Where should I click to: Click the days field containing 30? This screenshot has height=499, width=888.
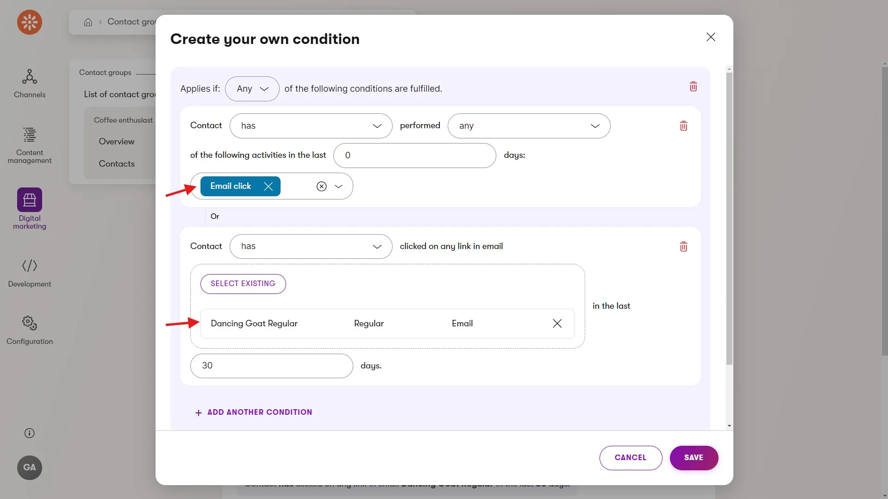[x=272, y=366]
